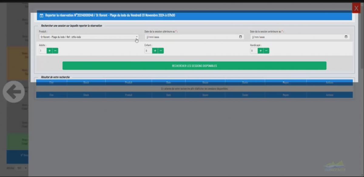Decrease the Enfant count with minus
The width and height of the screenshot is (364, 177).
click(x=161, y=51)
